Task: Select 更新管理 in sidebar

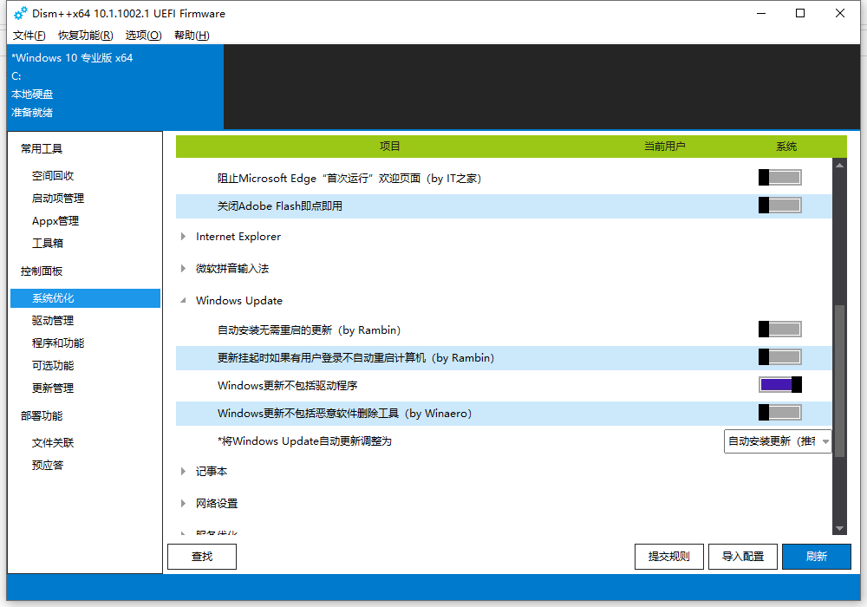Action: [53, 388]
